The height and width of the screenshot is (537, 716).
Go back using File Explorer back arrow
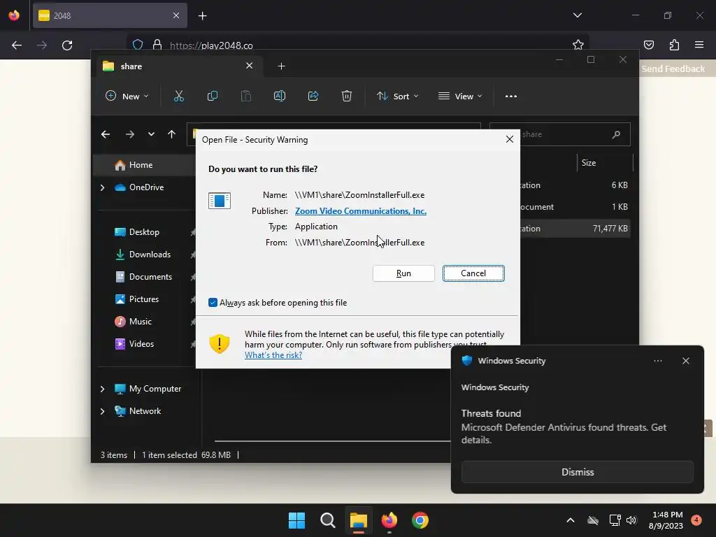[x=106, y=134]
